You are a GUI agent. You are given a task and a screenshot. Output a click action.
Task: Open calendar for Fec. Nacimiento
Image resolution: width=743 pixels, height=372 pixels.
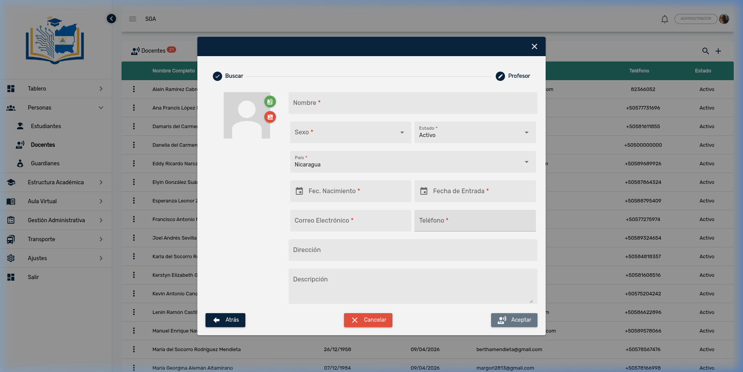(x=300, y=191)
